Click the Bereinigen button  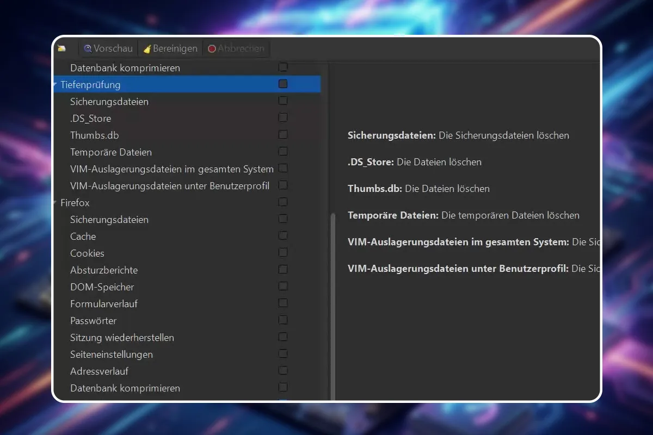coord(170,48)
